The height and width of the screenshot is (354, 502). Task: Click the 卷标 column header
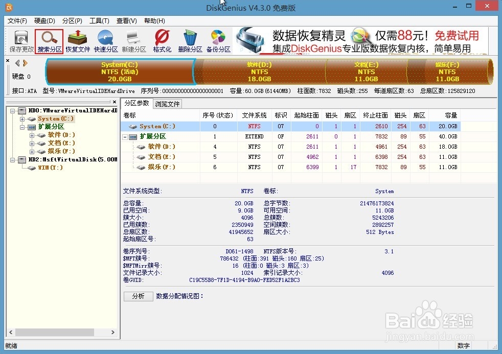tap(161, 115)
